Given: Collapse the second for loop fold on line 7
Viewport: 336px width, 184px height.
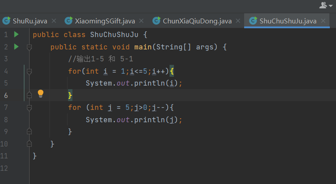Looking at the screenshot, I should tap(29, 108).
